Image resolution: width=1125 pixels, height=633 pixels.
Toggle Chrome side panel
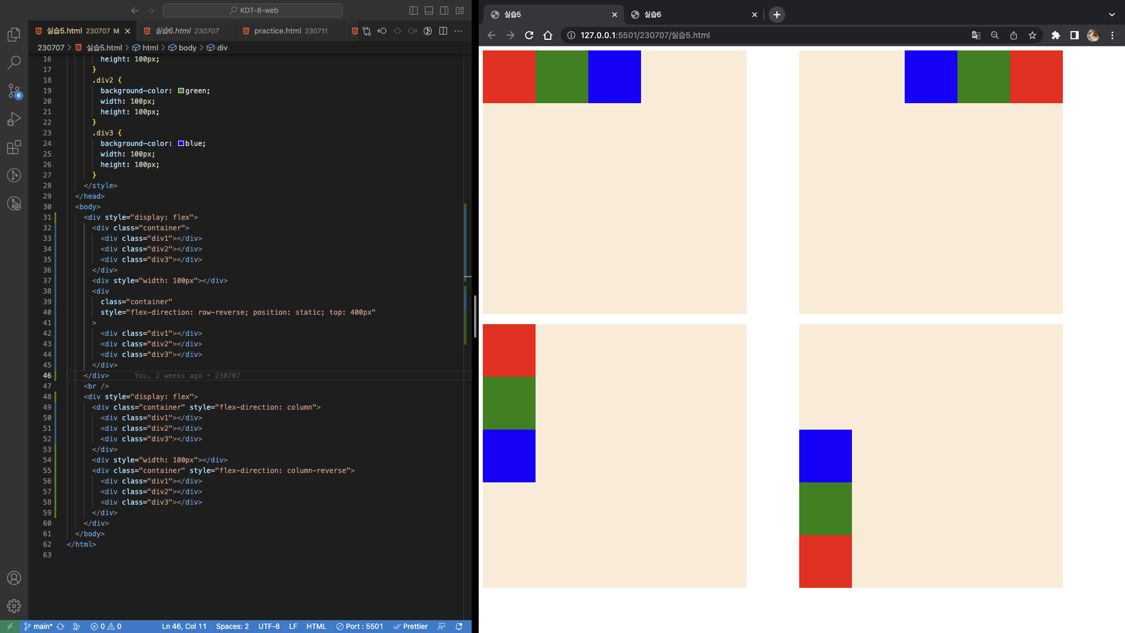click(x=1074, y=35)
